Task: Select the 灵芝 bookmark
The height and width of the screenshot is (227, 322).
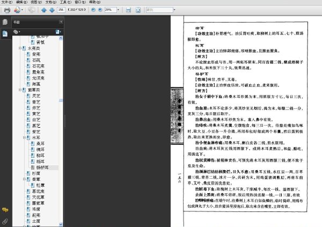Action: [36, 96]
